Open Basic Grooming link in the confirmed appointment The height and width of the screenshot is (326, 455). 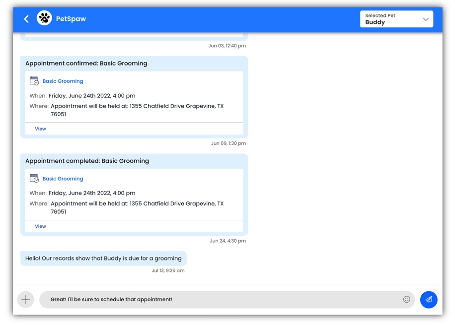(63, 81)
